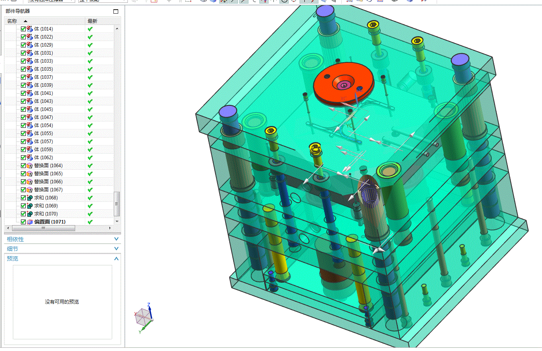542x351 pixels.
Task: Click the body feature icon for 体 (1054)
Action: (30, 125)
